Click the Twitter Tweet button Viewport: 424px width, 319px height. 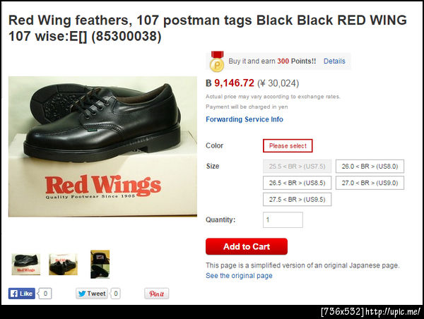click(x=91, y=294)
